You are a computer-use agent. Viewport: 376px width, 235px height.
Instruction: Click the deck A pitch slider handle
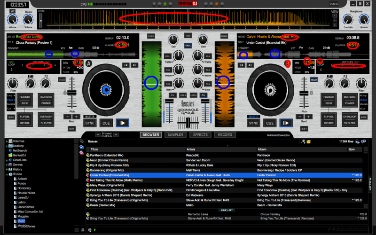[72, 93]
